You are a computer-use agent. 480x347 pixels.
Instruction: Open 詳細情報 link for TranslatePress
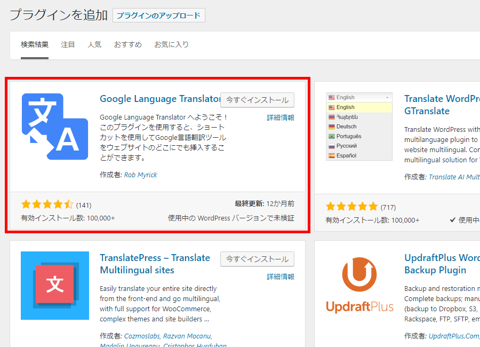(281, 277)
